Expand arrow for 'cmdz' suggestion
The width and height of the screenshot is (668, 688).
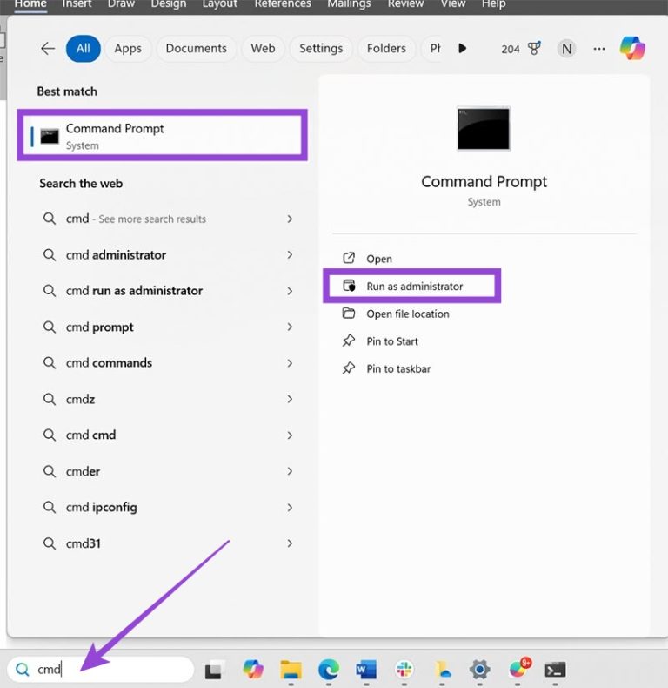tap(290, 399)
